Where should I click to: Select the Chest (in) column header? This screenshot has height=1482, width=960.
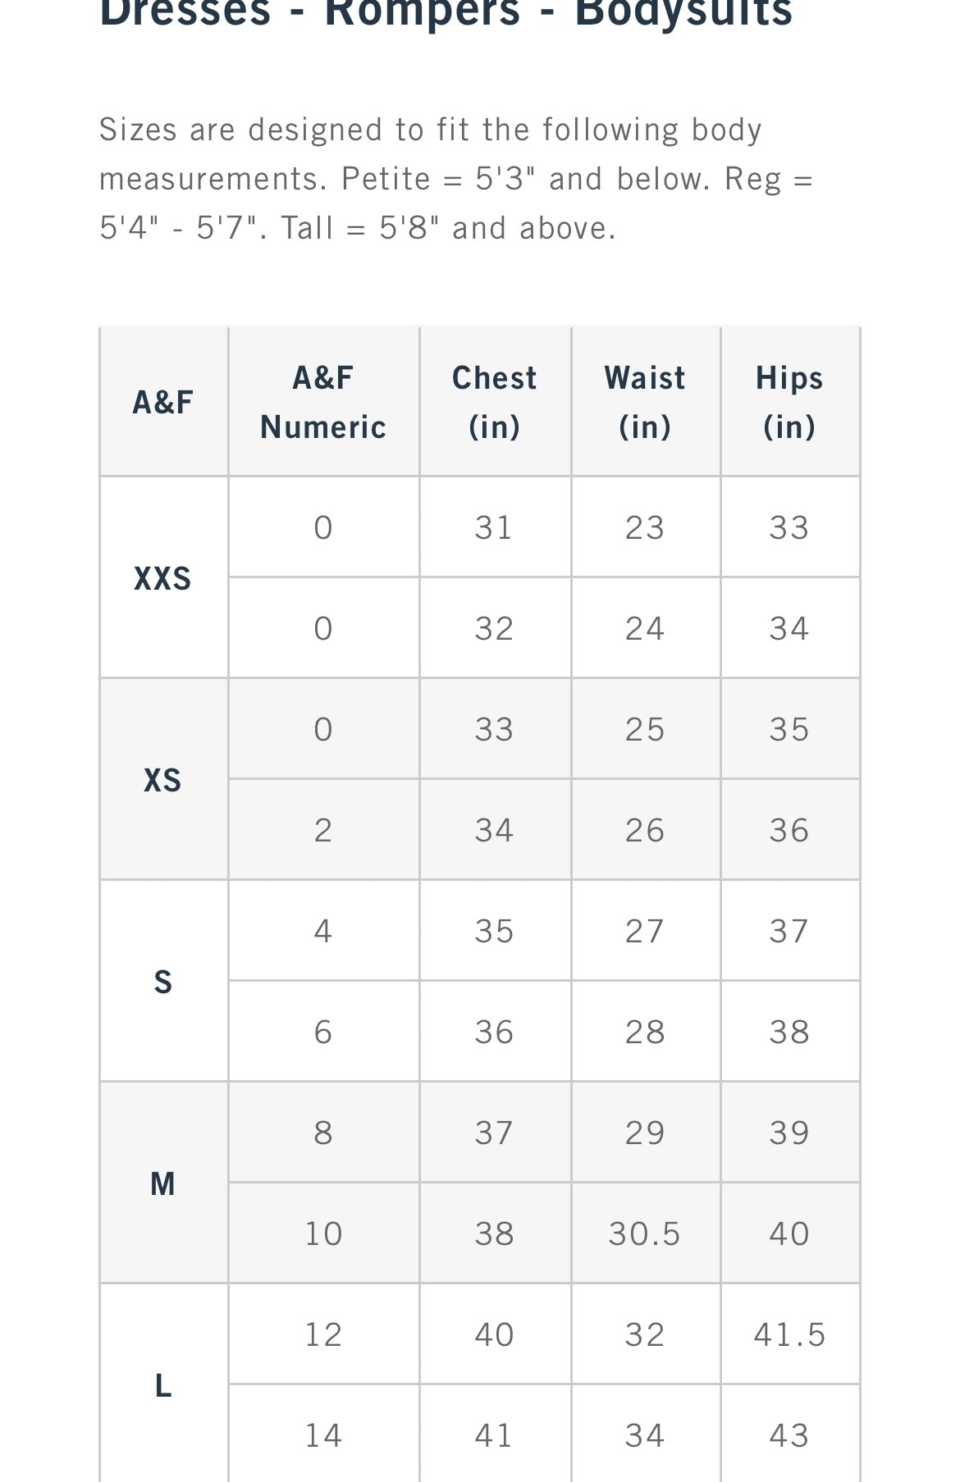coord(495,402)
